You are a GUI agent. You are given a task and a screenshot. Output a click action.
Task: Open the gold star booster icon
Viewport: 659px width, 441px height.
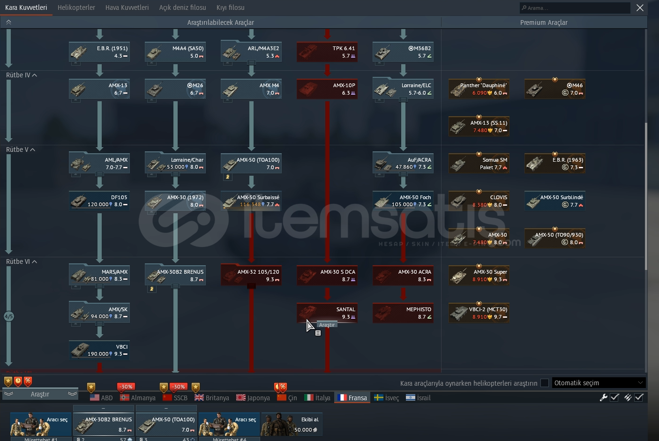coord(8,381)
